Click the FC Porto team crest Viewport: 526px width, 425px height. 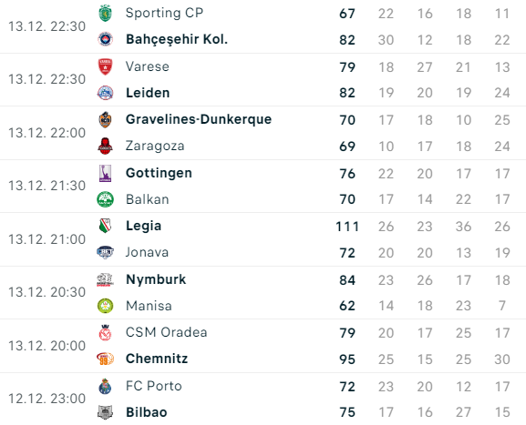(x=105, y=387)
